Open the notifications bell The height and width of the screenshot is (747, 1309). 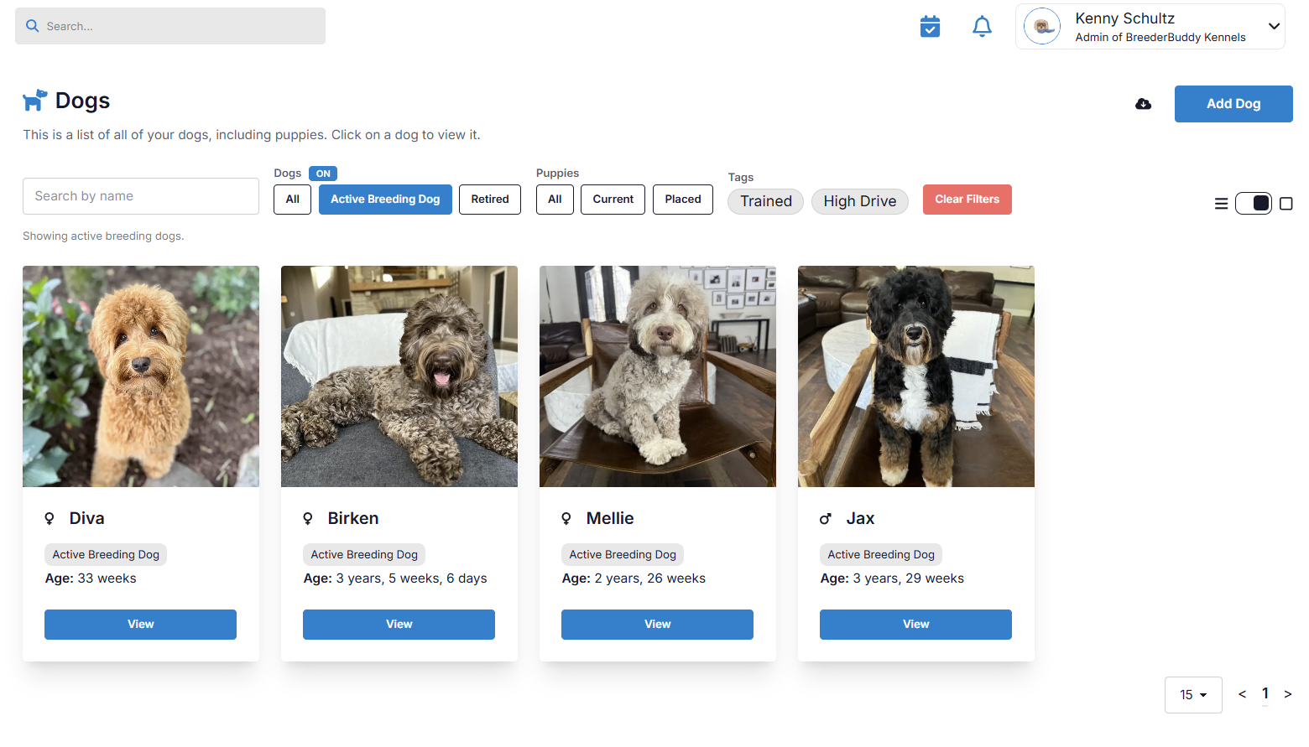[x=982, y=27]
